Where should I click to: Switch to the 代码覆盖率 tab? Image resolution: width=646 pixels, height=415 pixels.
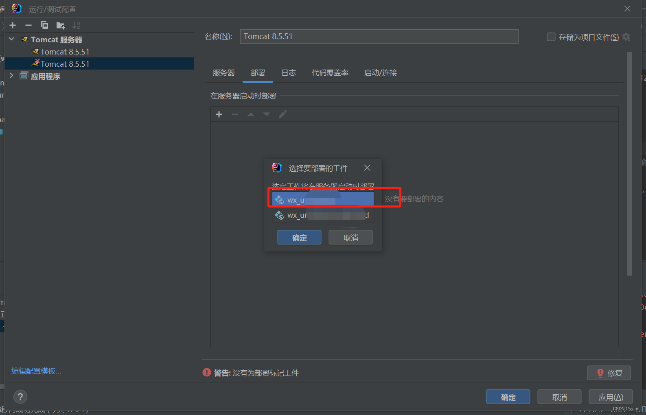(330, 73)
